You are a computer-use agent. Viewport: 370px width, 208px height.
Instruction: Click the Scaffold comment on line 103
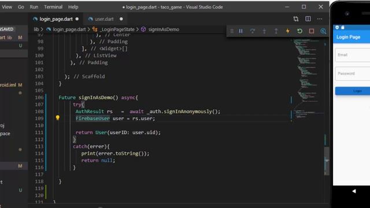tap(89, 76)
